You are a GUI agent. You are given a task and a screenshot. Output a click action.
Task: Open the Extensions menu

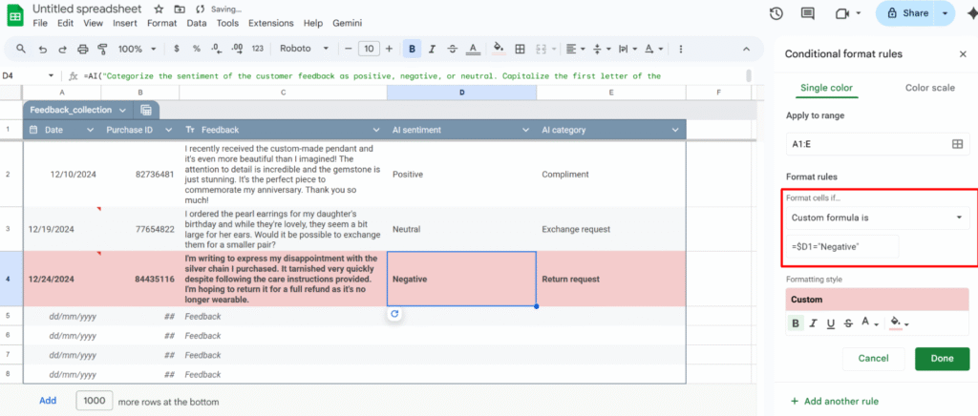pyautogui.click(x=270, y=23)
